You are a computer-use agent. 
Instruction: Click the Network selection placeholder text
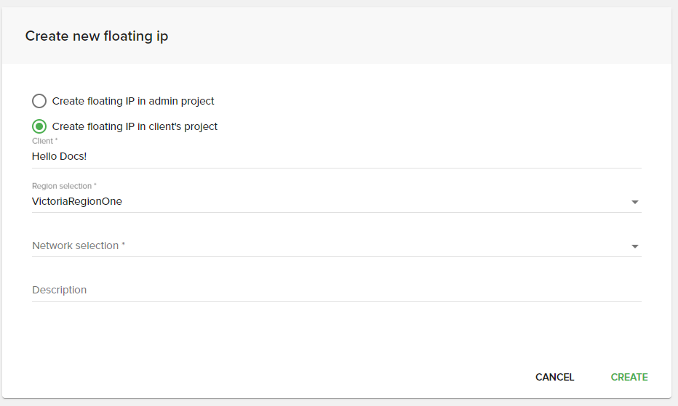(79, 245)
